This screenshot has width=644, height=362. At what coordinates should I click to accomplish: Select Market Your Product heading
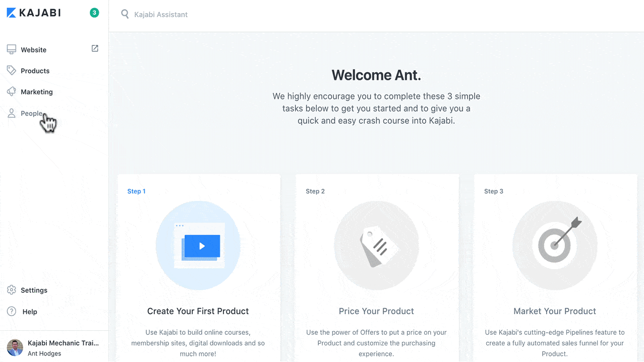[x=555, y=311]
